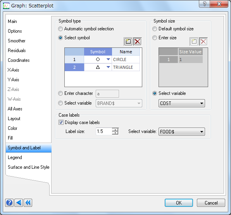Choose the Enter character radio option
This screenshot has width=231, height=215.
coord(60,93)
